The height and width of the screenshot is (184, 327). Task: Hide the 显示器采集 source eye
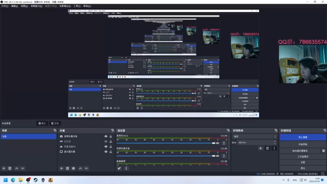(x=106, y=152)
